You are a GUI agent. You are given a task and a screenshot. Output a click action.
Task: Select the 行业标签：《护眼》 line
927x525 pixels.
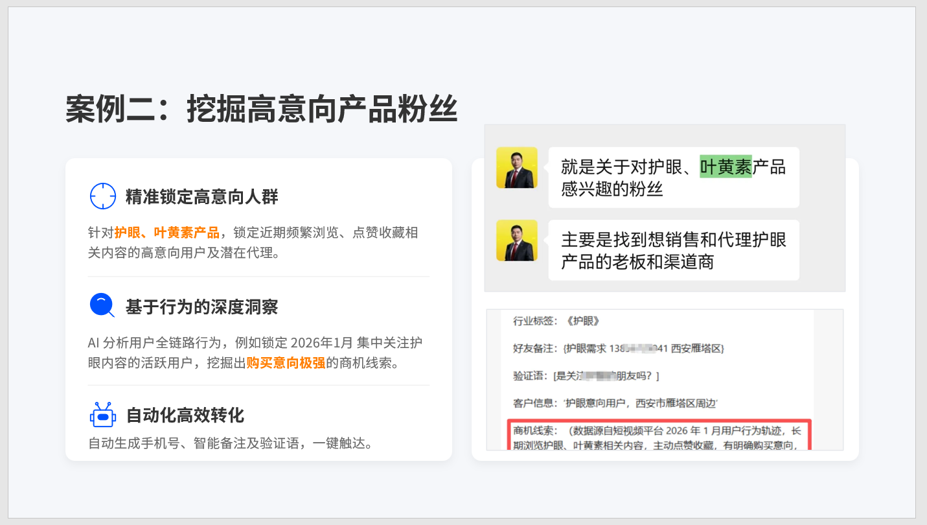click(x=556, y=321)
